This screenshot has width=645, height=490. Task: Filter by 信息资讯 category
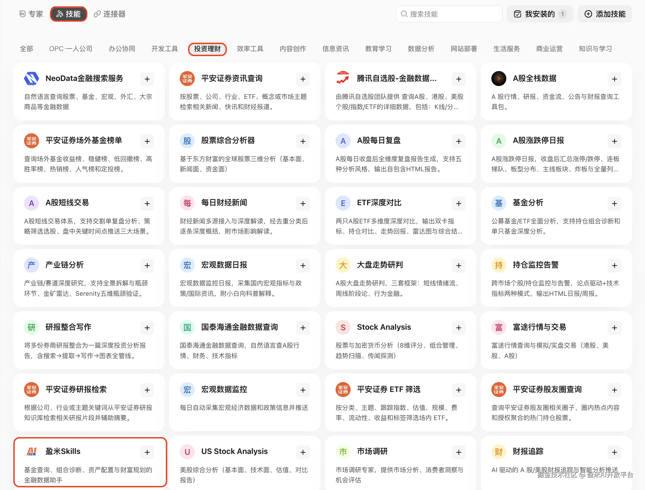click(x=336, y=49)
